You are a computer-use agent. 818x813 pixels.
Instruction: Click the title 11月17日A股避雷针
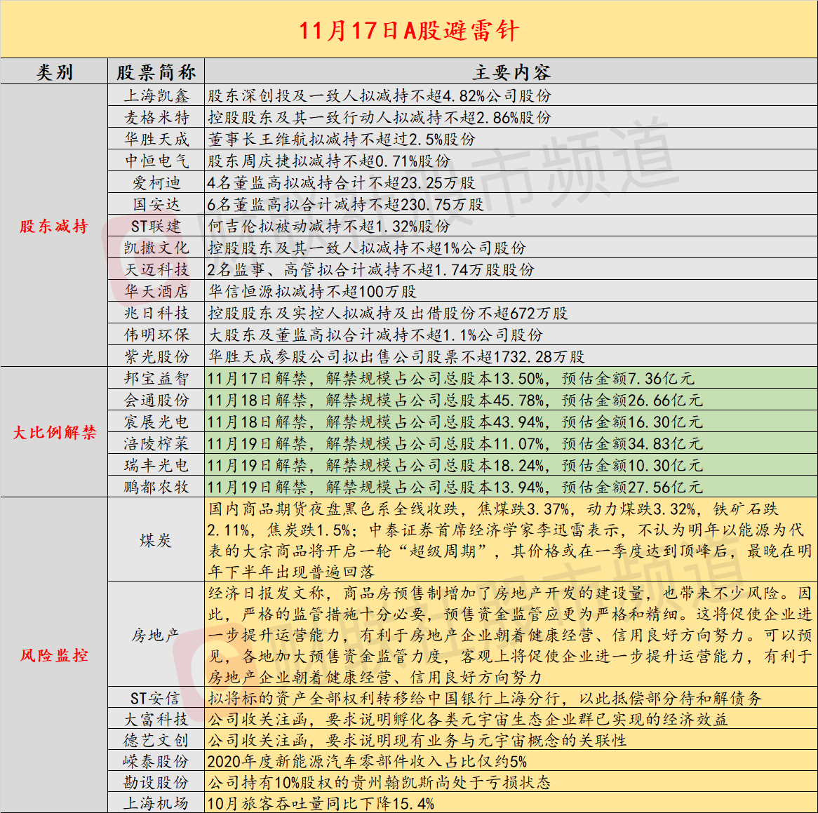[x=409, y=30]
